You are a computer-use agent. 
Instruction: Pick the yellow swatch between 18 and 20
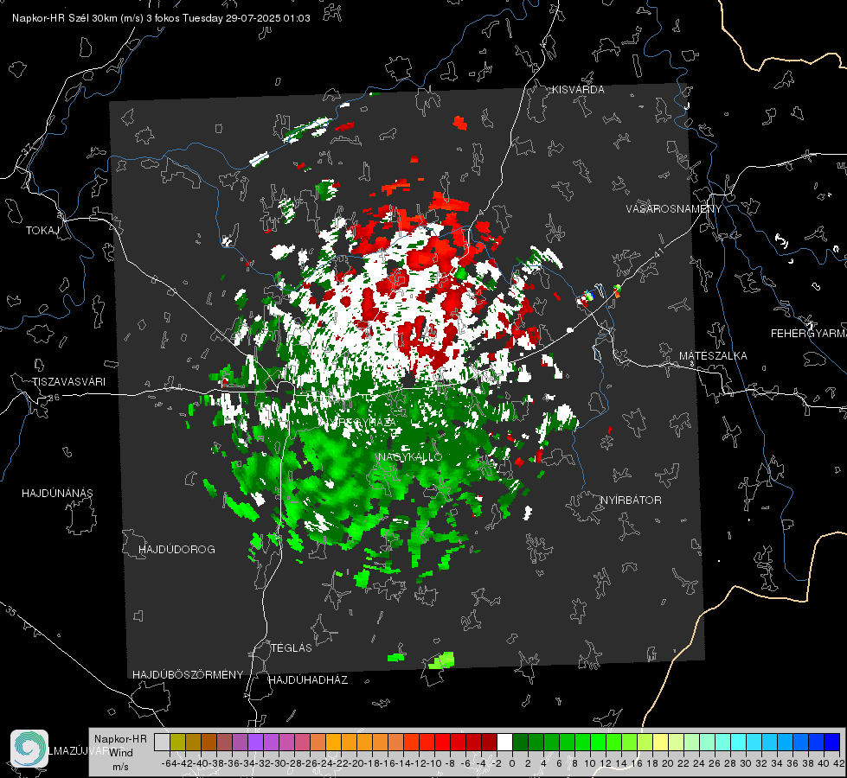click(x=661, y=742)
